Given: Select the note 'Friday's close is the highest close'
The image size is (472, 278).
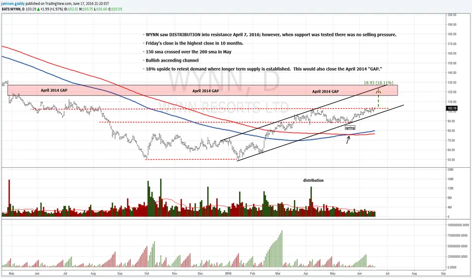Looking at the screenshot, I should [x=192, y=43].
